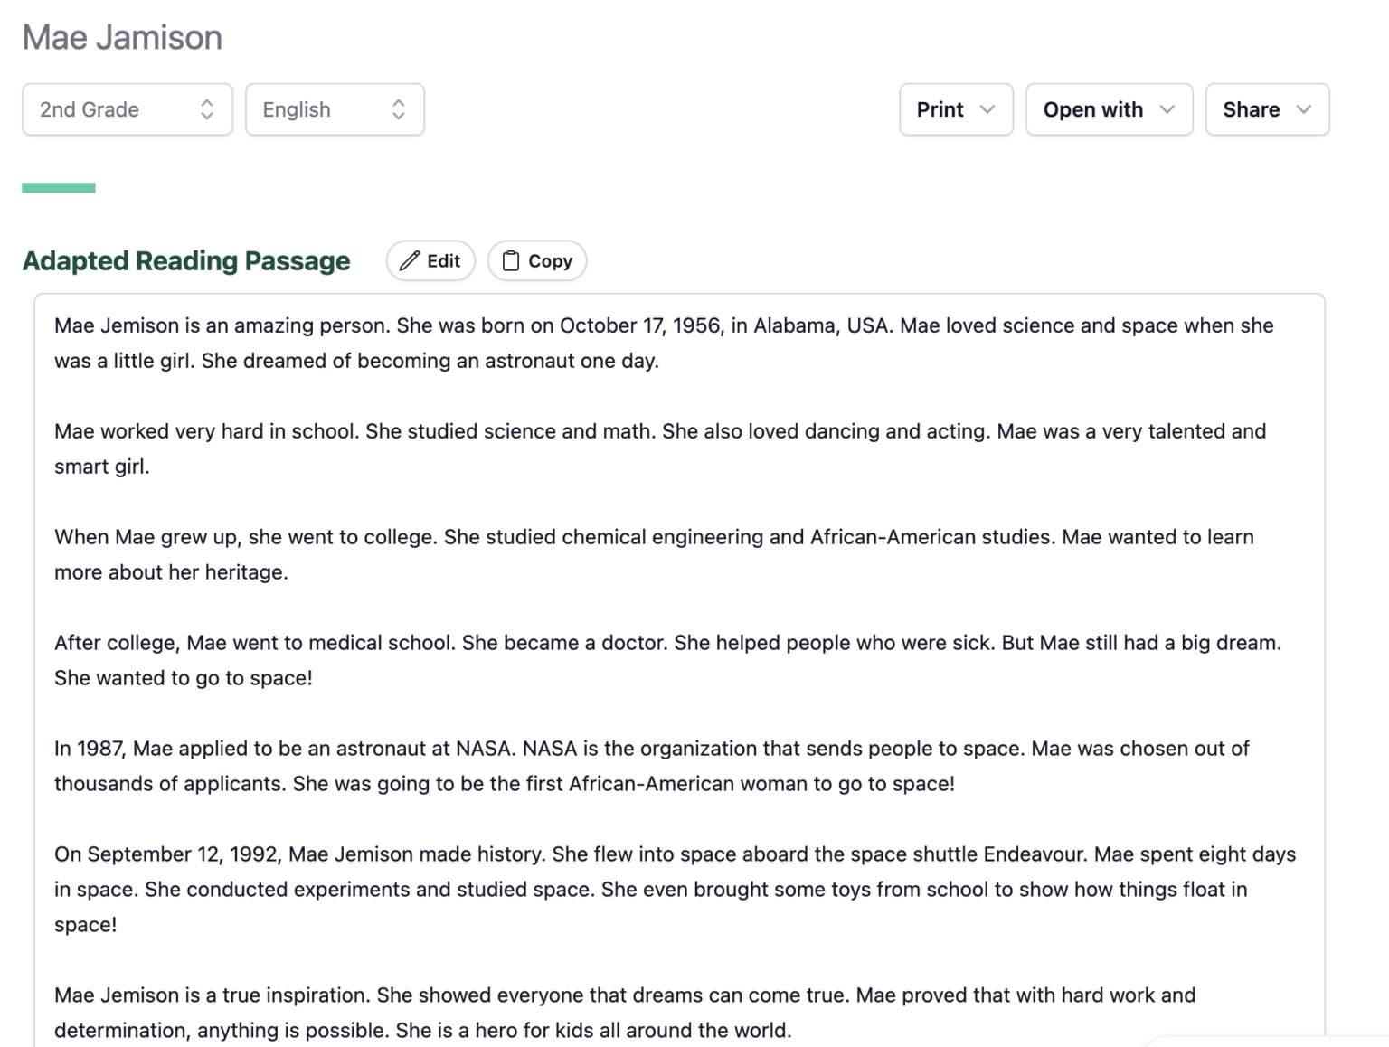Click the up-down arrows beside 2nd Grade

click(207, 109)
